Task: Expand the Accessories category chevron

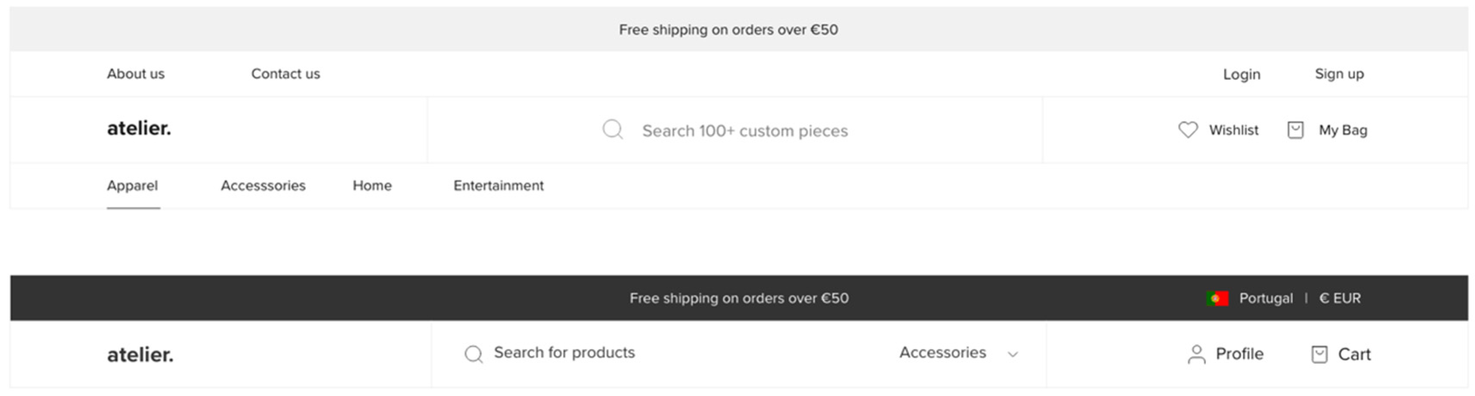Action: (1013, 354)
